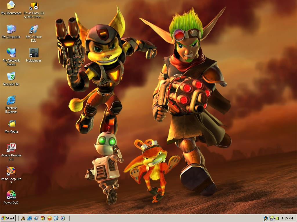Screen dimensions: 297x222
Task: Click the NVIDIA tray icon with globe overlay
Action: [x=271, y=219]
